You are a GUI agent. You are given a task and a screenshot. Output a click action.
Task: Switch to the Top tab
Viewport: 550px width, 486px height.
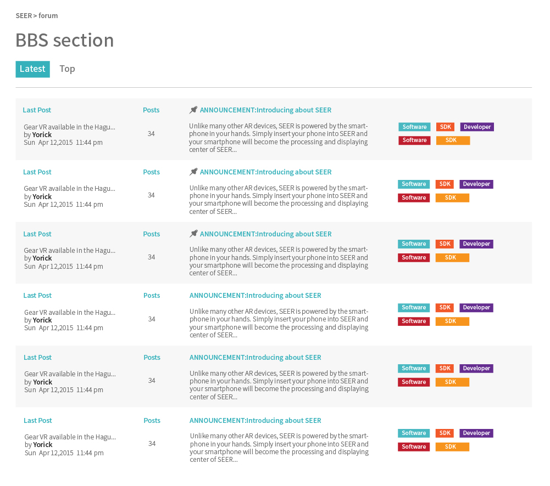68,69
